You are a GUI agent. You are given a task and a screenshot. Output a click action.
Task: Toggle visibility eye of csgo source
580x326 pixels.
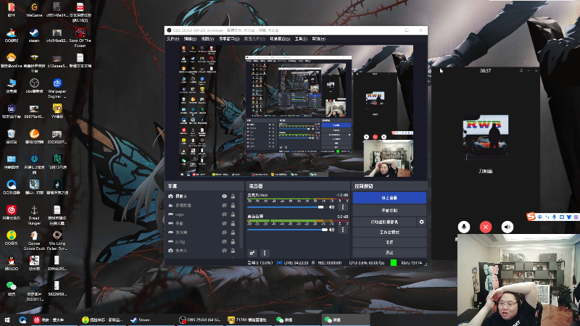click(x=224, y=214)
